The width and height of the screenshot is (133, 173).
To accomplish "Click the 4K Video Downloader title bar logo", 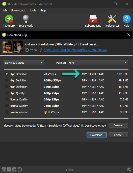I will click(x=4, y=4).
